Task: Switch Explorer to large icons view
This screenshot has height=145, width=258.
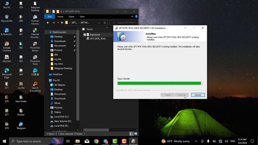Action: point(135,134)
